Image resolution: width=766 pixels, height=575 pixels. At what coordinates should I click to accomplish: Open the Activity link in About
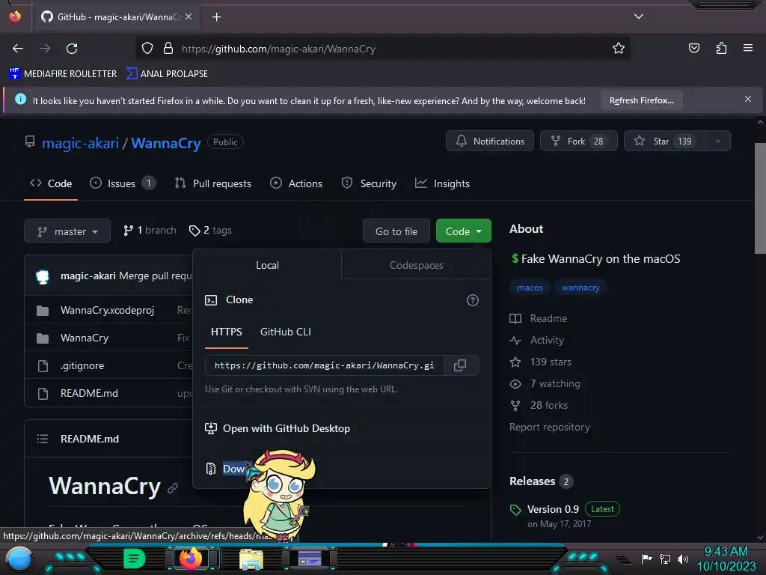pos(537,341)
